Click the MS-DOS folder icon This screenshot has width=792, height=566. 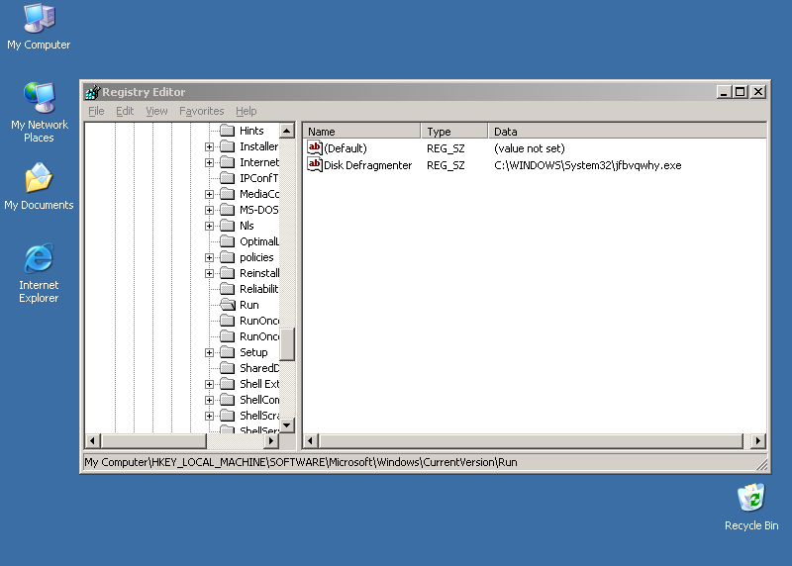point(228,210)
